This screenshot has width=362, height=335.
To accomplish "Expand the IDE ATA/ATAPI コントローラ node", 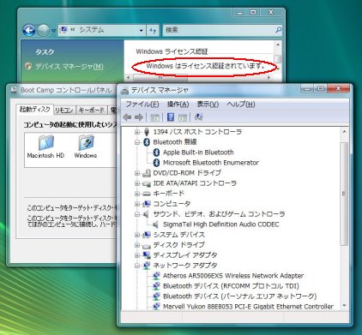I will pyautogui.click(x=137, y=183).
